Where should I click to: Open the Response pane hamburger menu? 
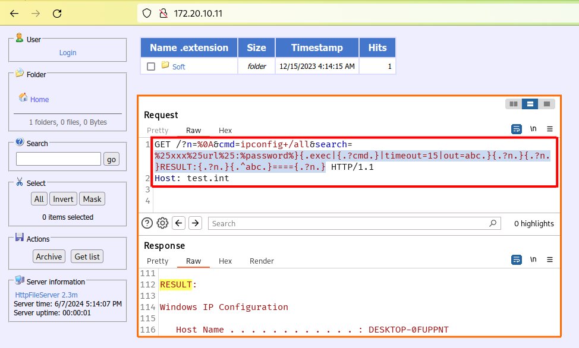point(550,260)
